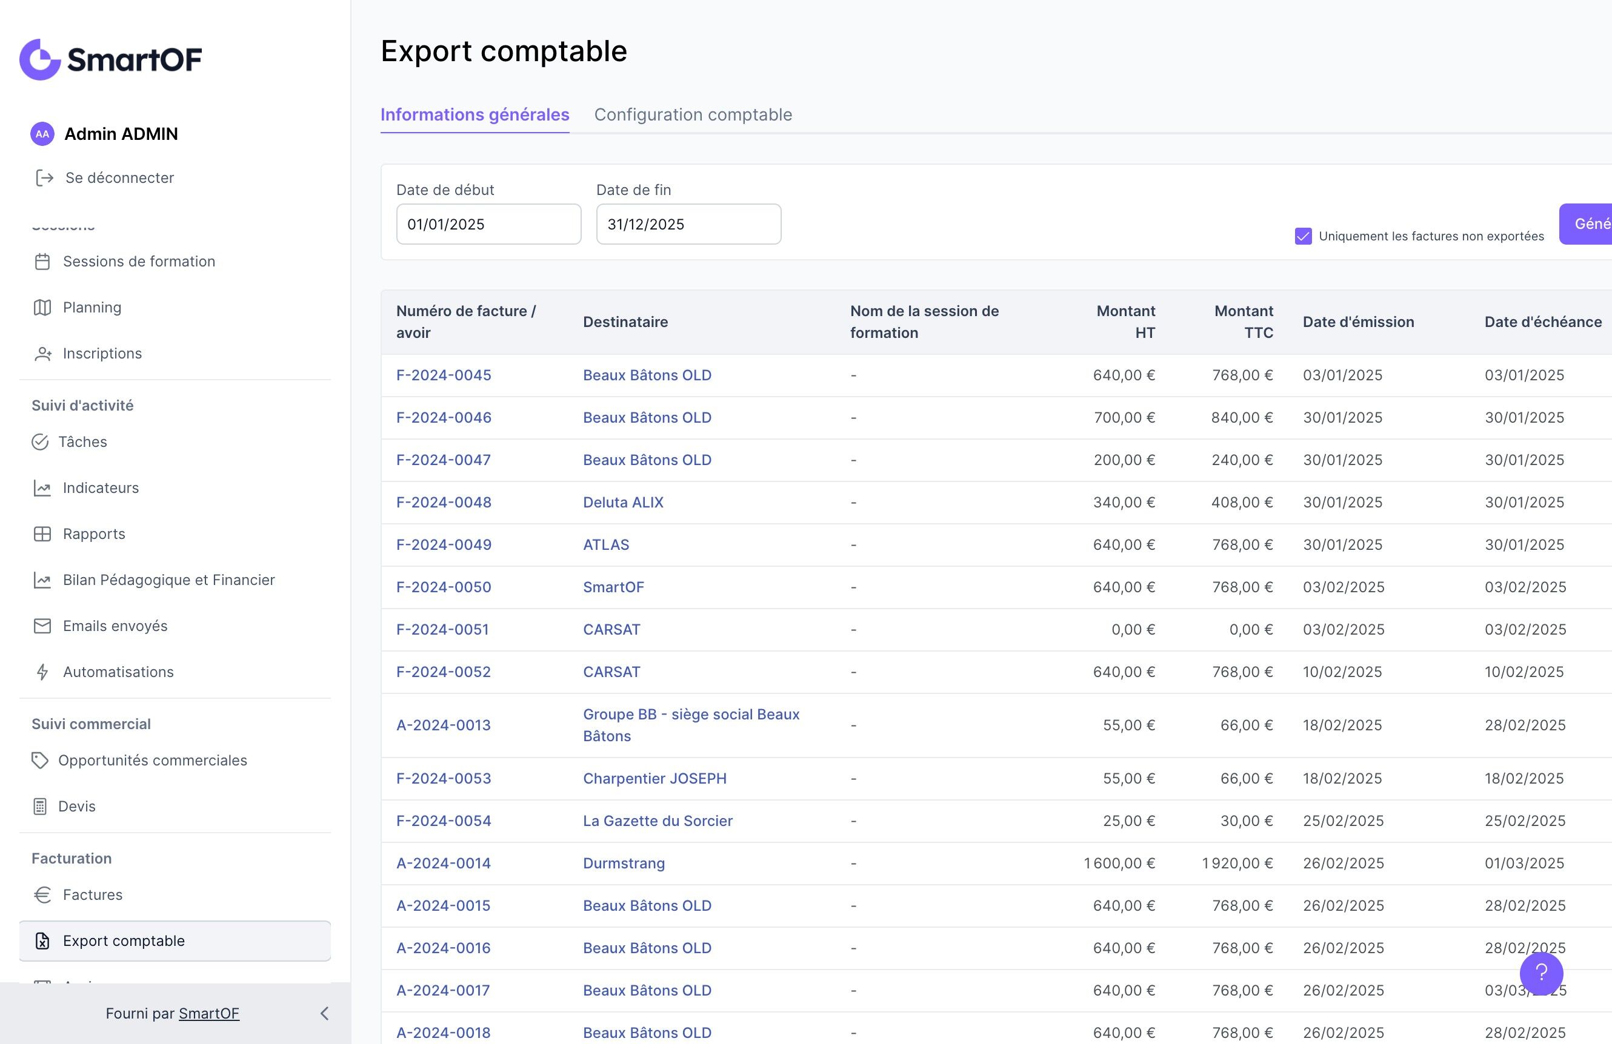Click the Opportunités commerciales tag icon
The height and width of the screenshot is (1044, 1612).
[x=40, y=761]
